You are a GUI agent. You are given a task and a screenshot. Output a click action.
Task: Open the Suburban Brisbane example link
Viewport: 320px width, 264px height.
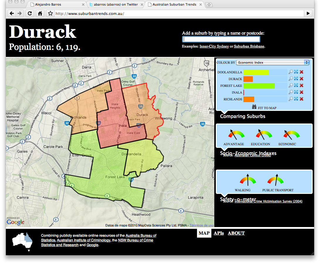pos(249,46)
